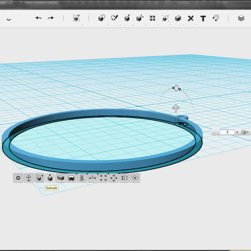Click the extrude distance input field
This screenshot has height=251, width=251.
point(227,132)
